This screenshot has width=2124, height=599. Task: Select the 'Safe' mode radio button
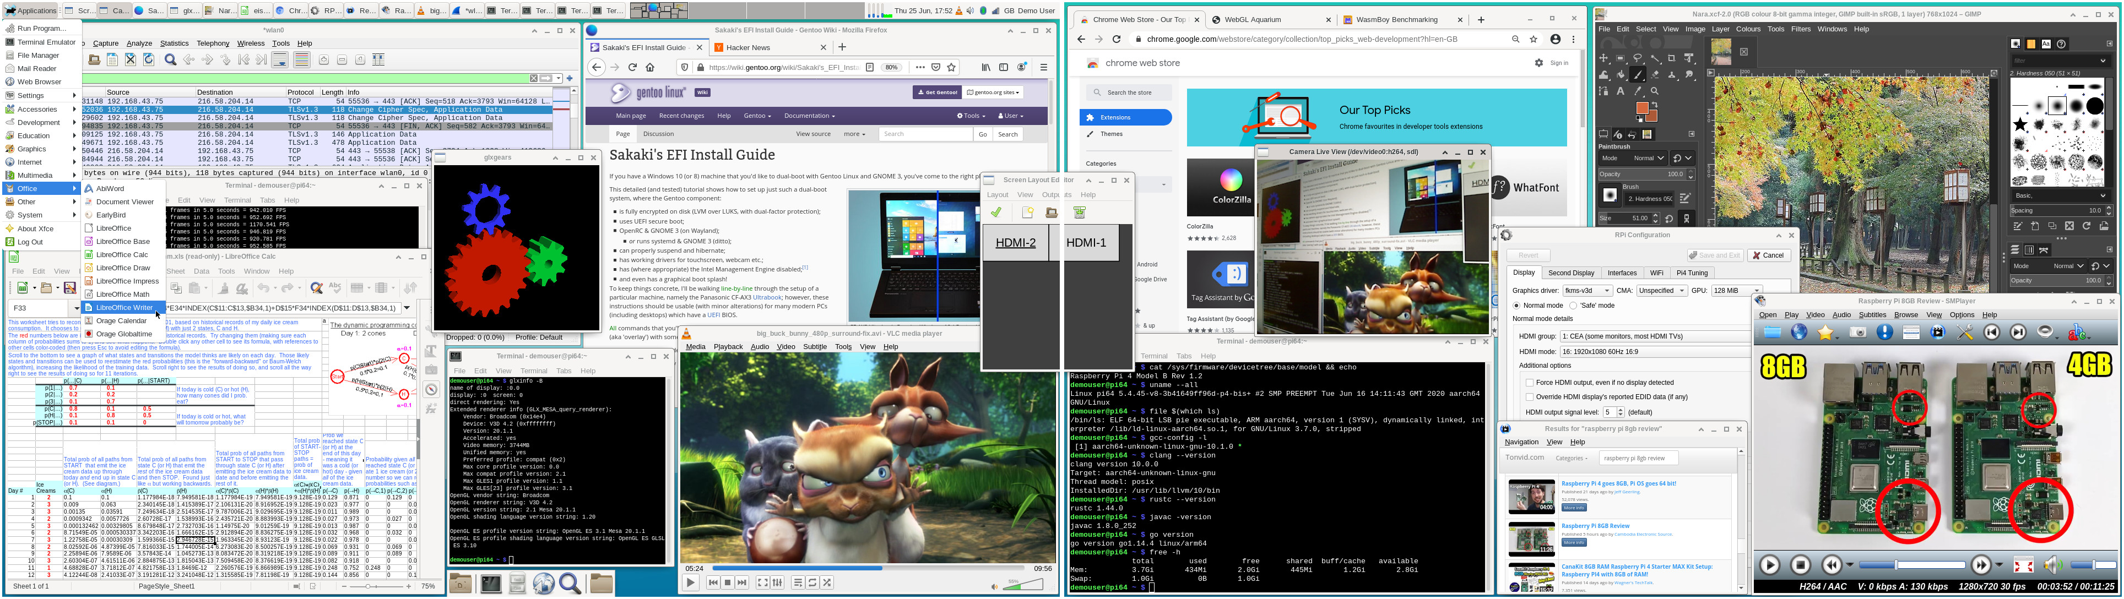[x=1574, y=305]
